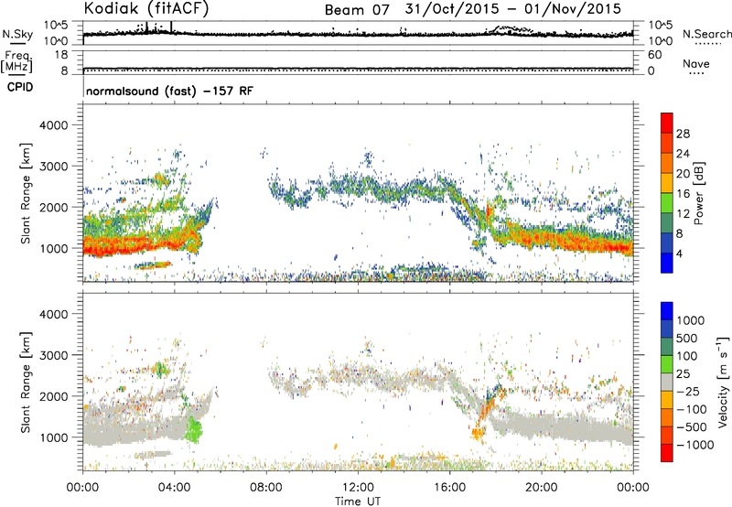The height and width of the screenshot is (507, 732).
Task: Click the '60' Nave axis tick label
Action: [x=654, y=55]
